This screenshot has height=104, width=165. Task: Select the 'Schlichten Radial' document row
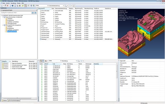click(76, 33)
